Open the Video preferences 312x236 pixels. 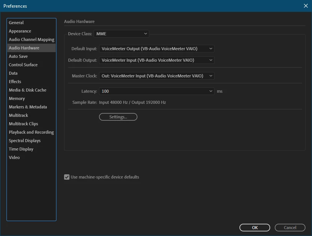click(31, 157)
